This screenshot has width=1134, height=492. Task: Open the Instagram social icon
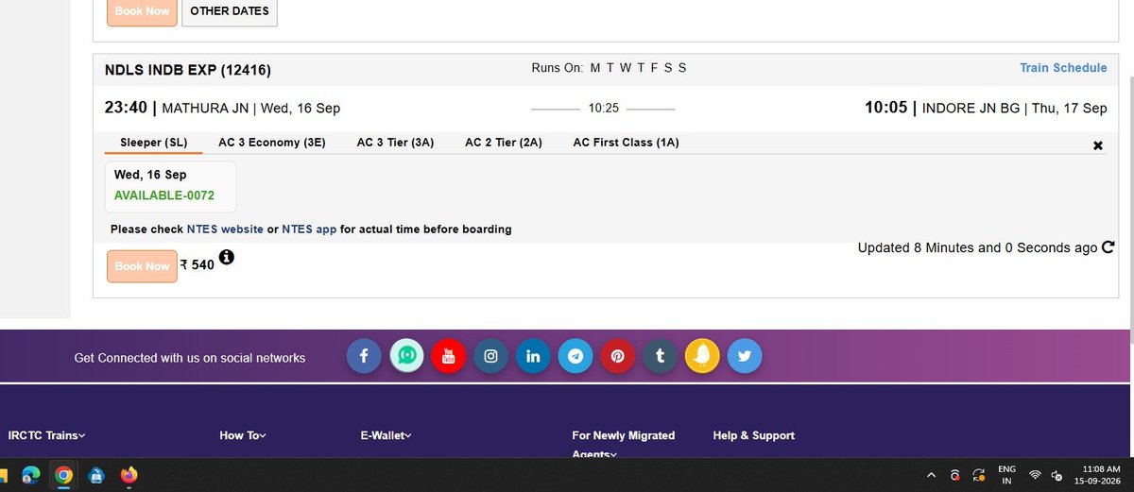point(490,356)
